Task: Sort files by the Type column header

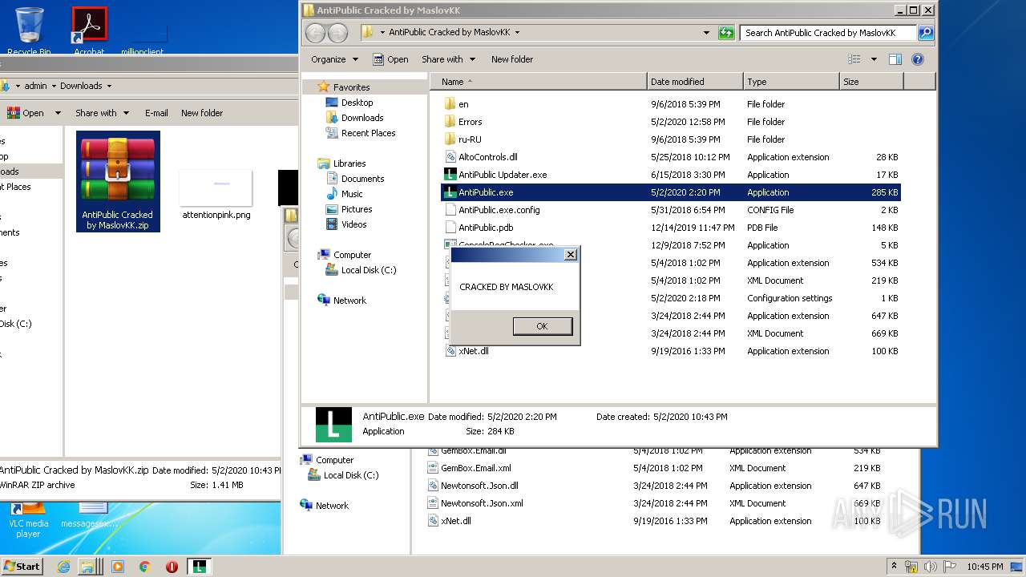Action: coord(791,82)
